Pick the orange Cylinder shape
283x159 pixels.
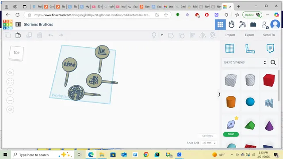click(x=231, y=102)
